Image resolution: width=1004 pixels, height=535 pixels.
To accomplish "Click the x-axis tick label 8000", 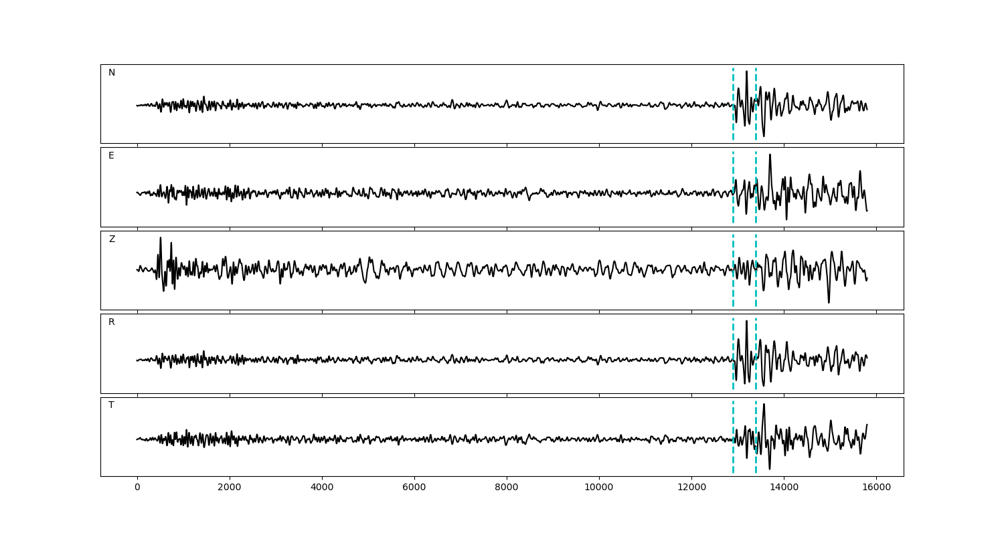I will [507, 488].
